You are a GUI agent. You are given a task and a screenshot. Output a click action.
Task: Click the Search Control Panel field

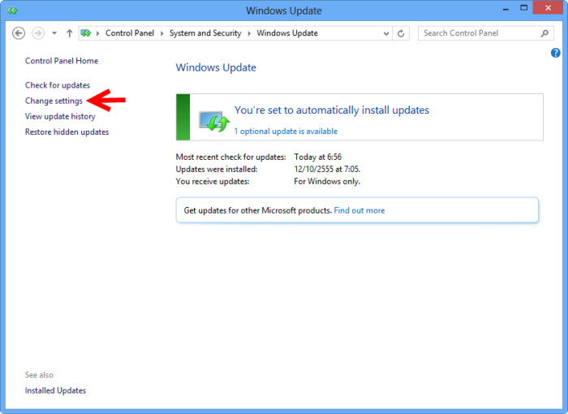486,33
